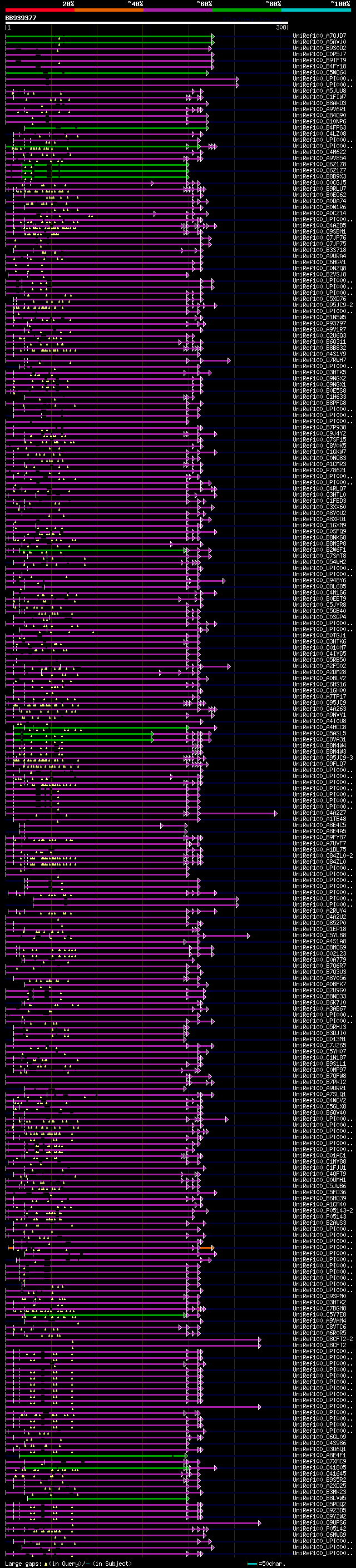Select the query ID BB939377
This screenshot has width=356, height=1568.
(21, 18)
